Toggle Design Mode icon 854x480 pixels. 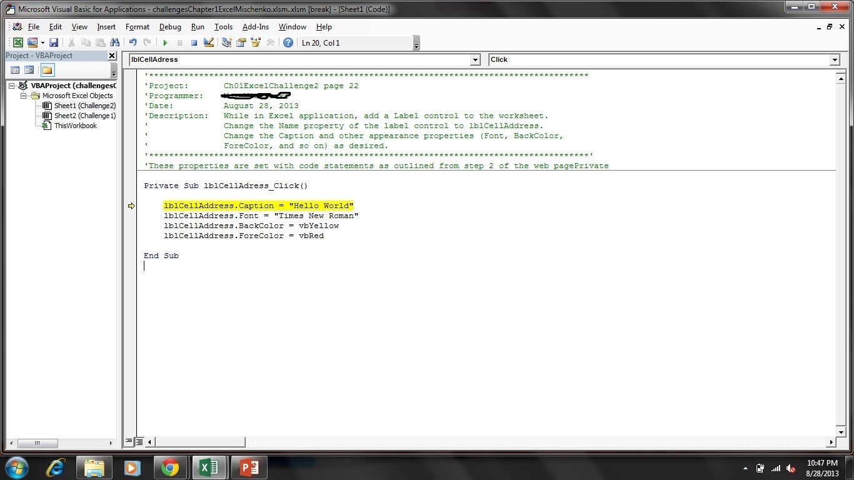[209, 42]
